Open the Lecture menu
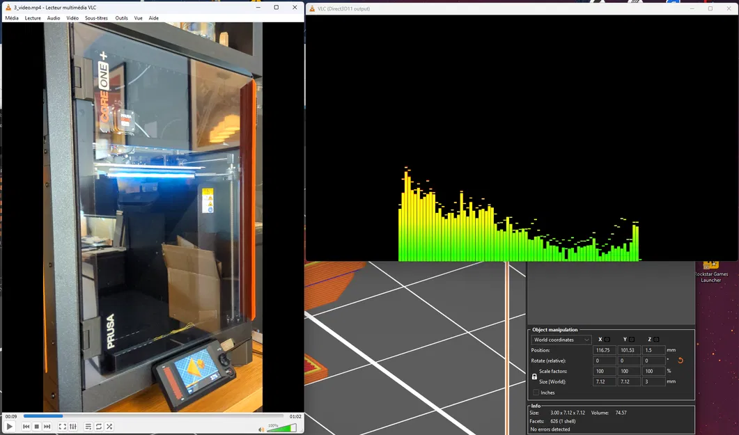Viewport: 739px width, 435px height. [33, 18]
